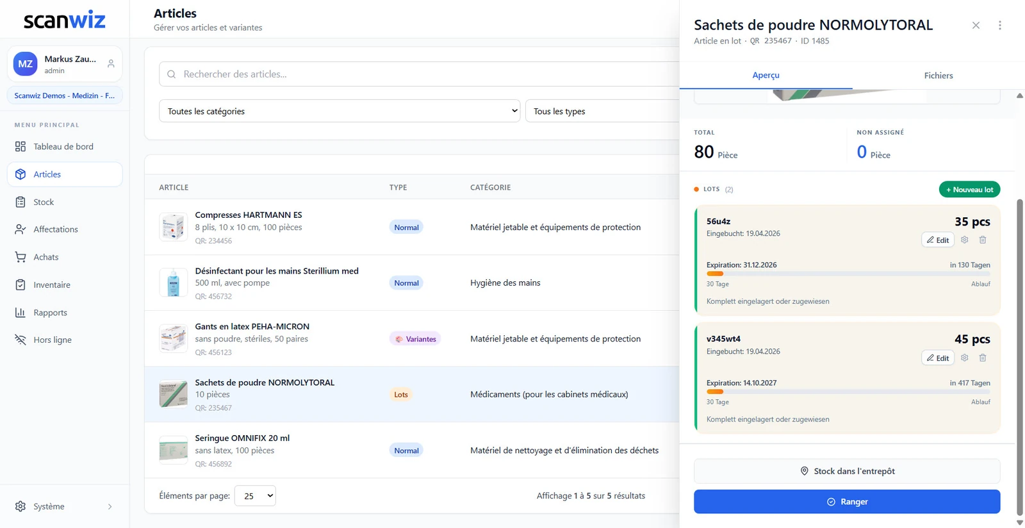
Task: Select Scanwiz Demos - Medizin organization
Action: 65,95
